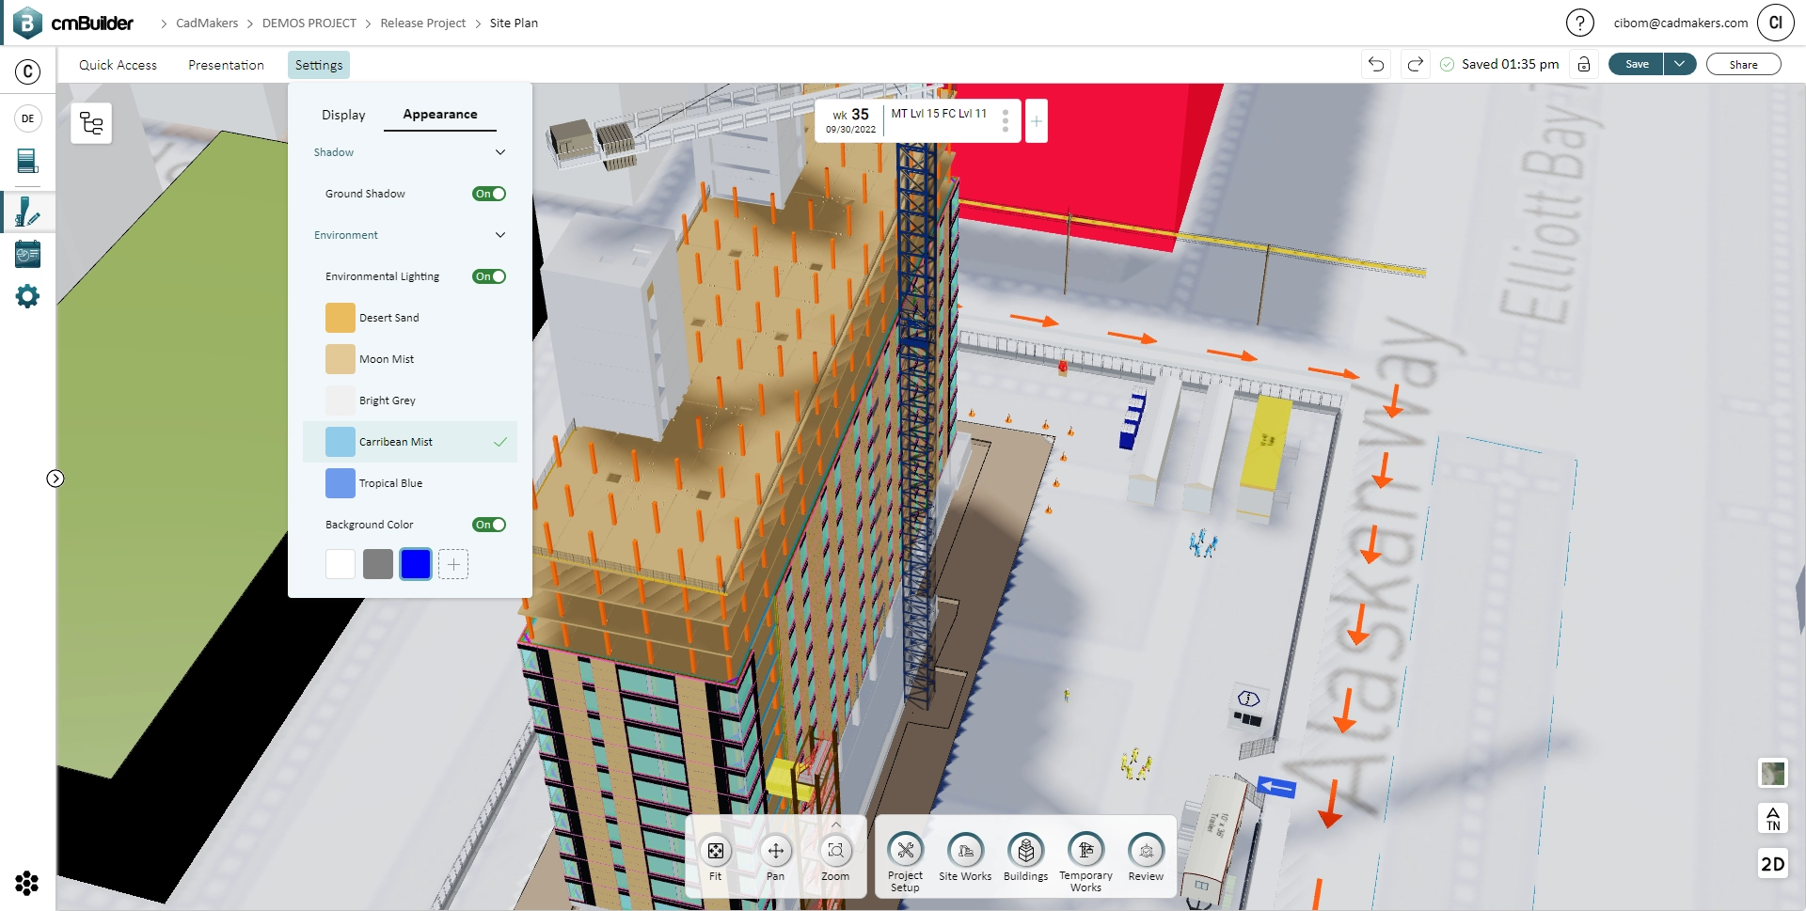Turn off Ground Shadow
Image resolution: width=1806 pixels, height=911 pixels.
point(489,193)
